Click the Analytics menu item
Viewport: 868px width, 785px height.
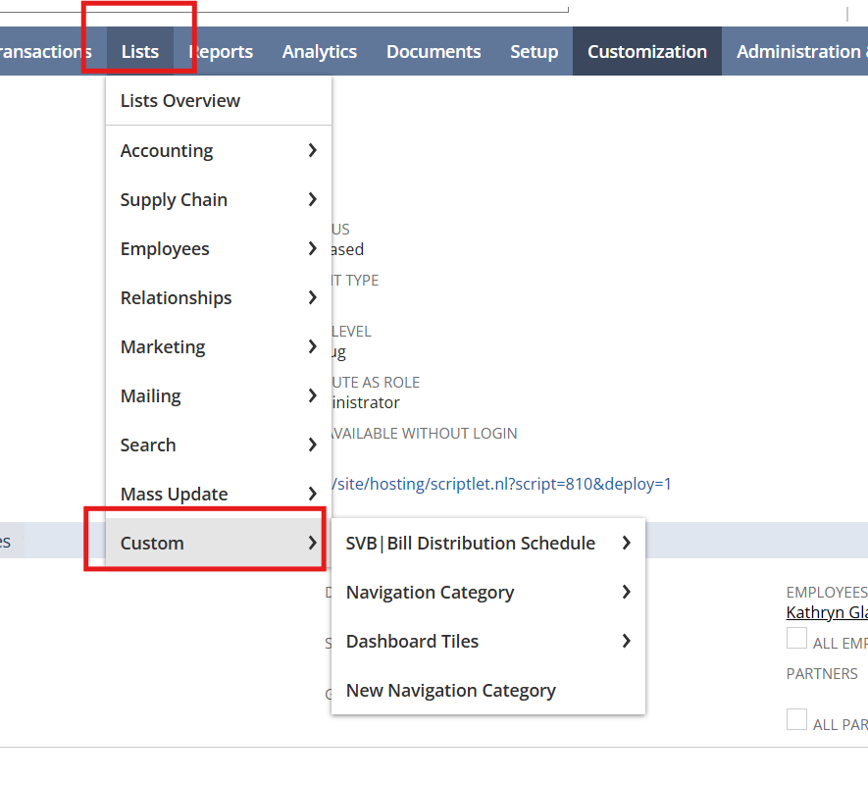(319, 52)
